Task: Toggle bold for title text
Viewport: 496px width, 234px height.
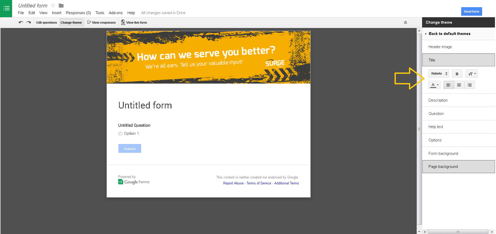Action: [457, 74]
